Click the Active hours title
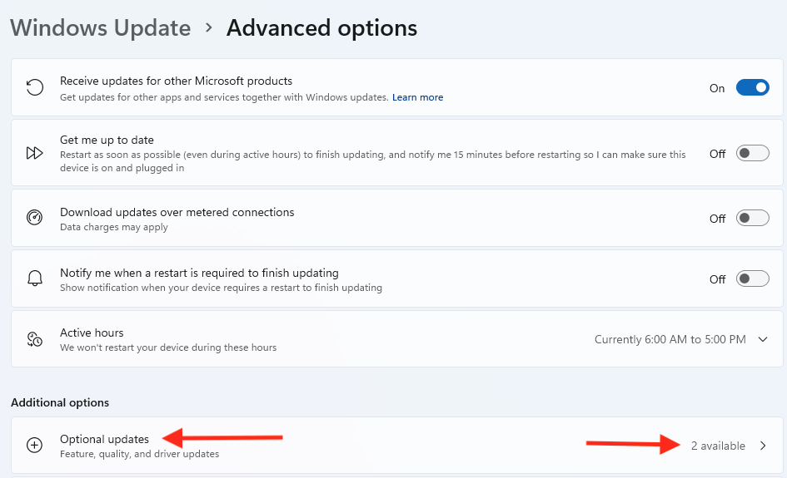 tap(92, 333)
